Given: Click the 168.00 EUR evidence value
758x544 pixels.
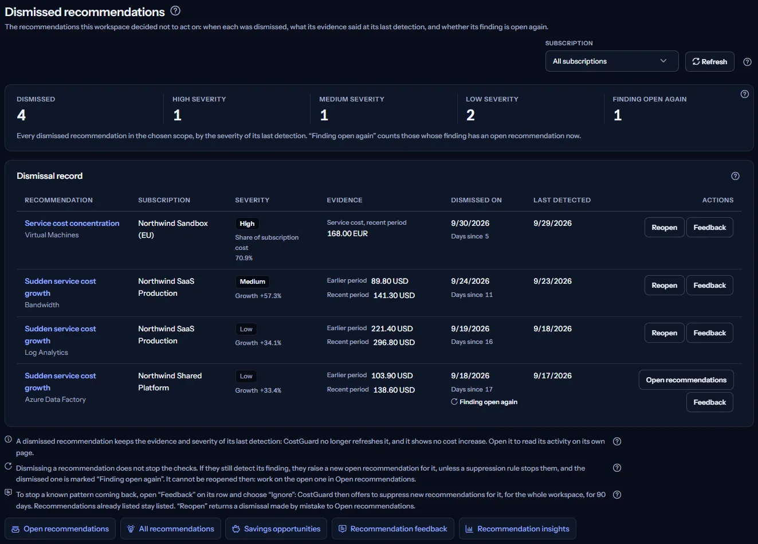Looking at the screenshot, I should click(347, 234).
